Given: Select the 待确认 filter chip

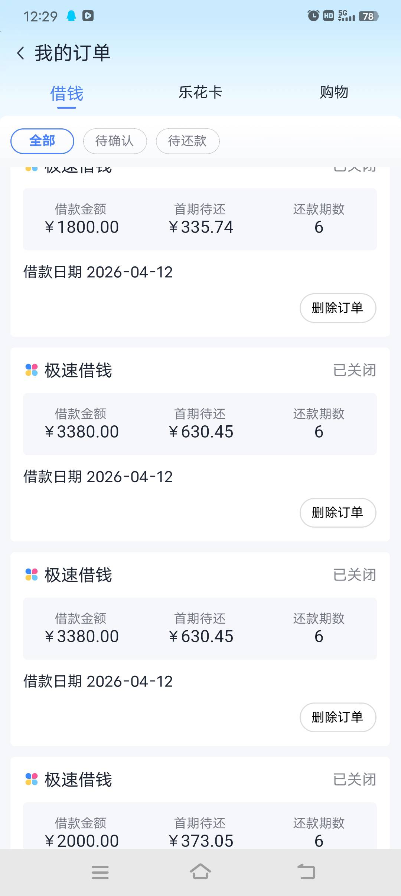Looking at the screenshot, I should point(115,141).
